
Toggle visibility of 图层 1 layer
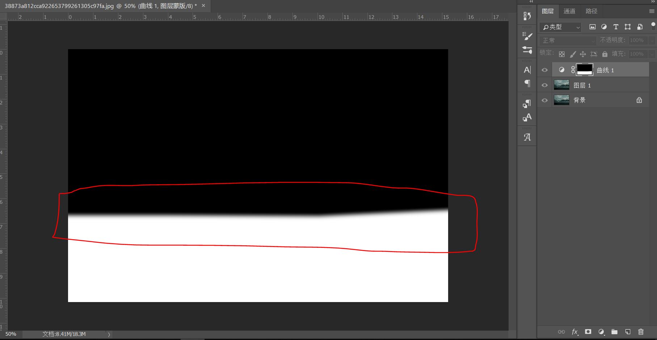click(x=544, y=85)
